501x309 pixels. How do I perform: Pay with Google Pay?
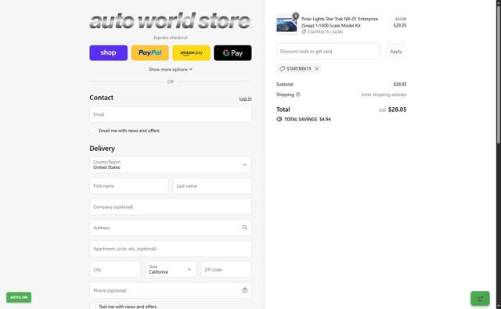point(232,52)
